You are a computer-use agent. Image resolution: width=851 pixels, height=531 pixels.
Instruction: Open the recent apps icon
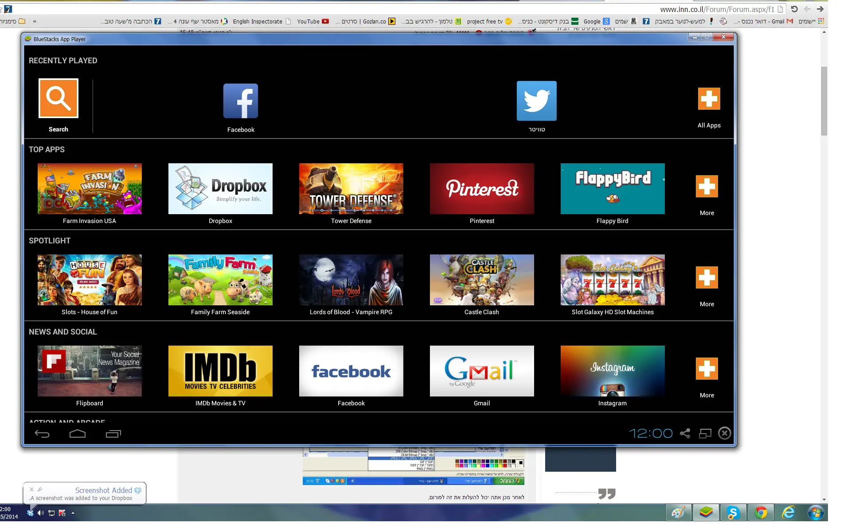click(113, 434)
